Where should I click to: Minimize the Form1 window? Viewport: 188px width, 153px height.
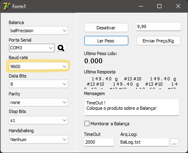coord(141,6)
